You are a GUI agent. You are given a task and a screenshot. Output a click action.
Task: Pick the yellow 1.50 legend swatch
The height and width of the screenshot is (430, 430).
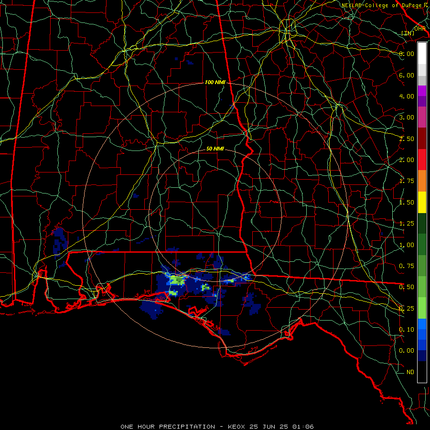[422, 202]
